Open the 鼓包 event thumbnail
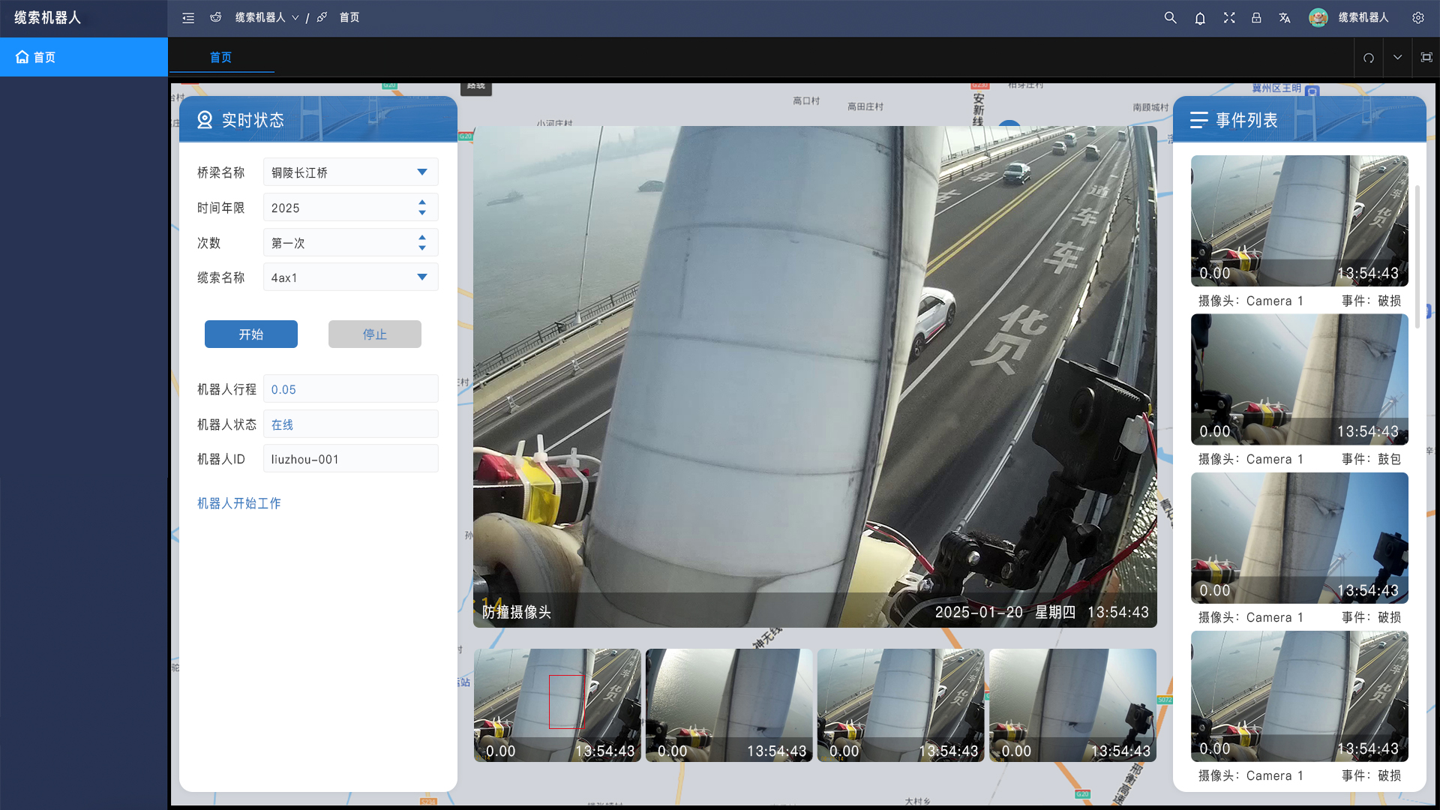The height and width of the screenshot is (810, 1440). click(x=1299, y=379)
